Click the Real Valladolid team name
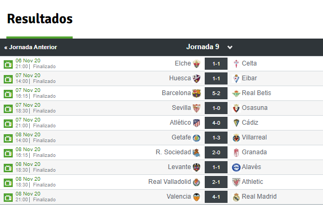This screenshot has height=205, width=323. pyautogui.click(x=170, y=182)
